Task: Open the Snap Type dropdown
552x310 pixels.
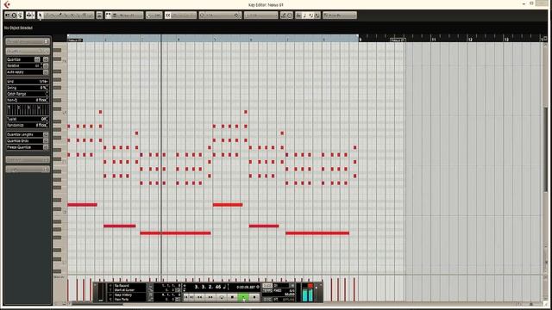Action: (x=184, y=15)
